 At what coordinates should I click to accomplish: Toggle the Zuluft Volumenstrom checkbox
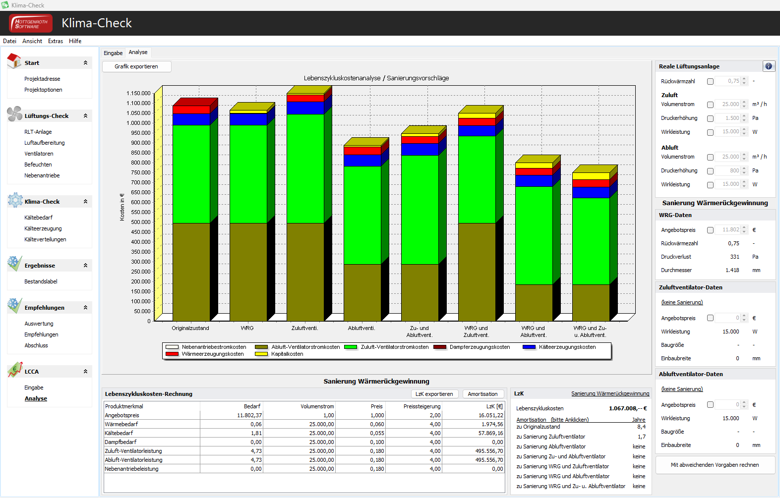click(x=710, y=105)
